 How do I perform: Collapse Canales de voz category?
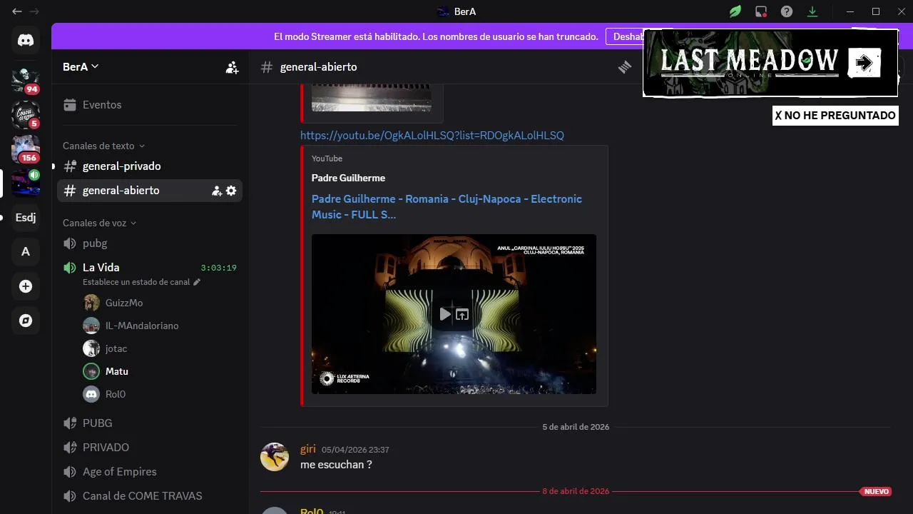click(x=99, y=223)
